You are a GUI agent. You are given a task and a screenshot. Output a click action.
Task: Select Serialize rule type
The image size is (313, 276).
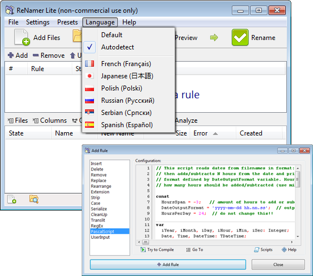click(110, 209)
